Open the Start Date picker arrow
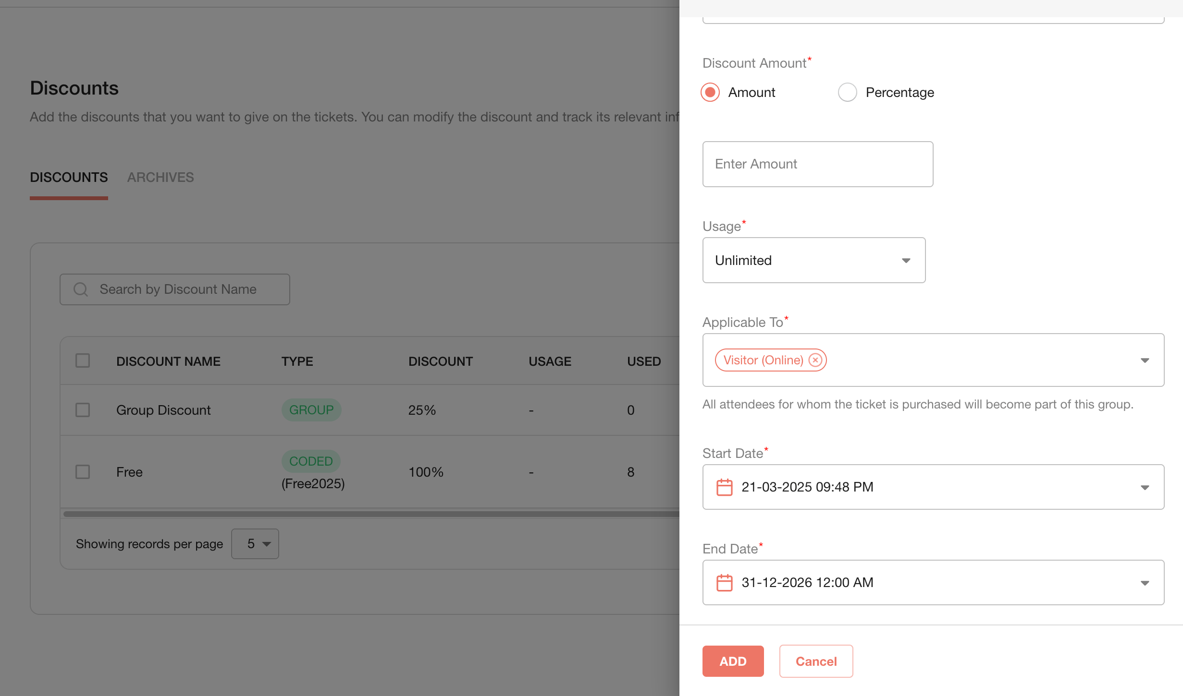 (1145, 487)
